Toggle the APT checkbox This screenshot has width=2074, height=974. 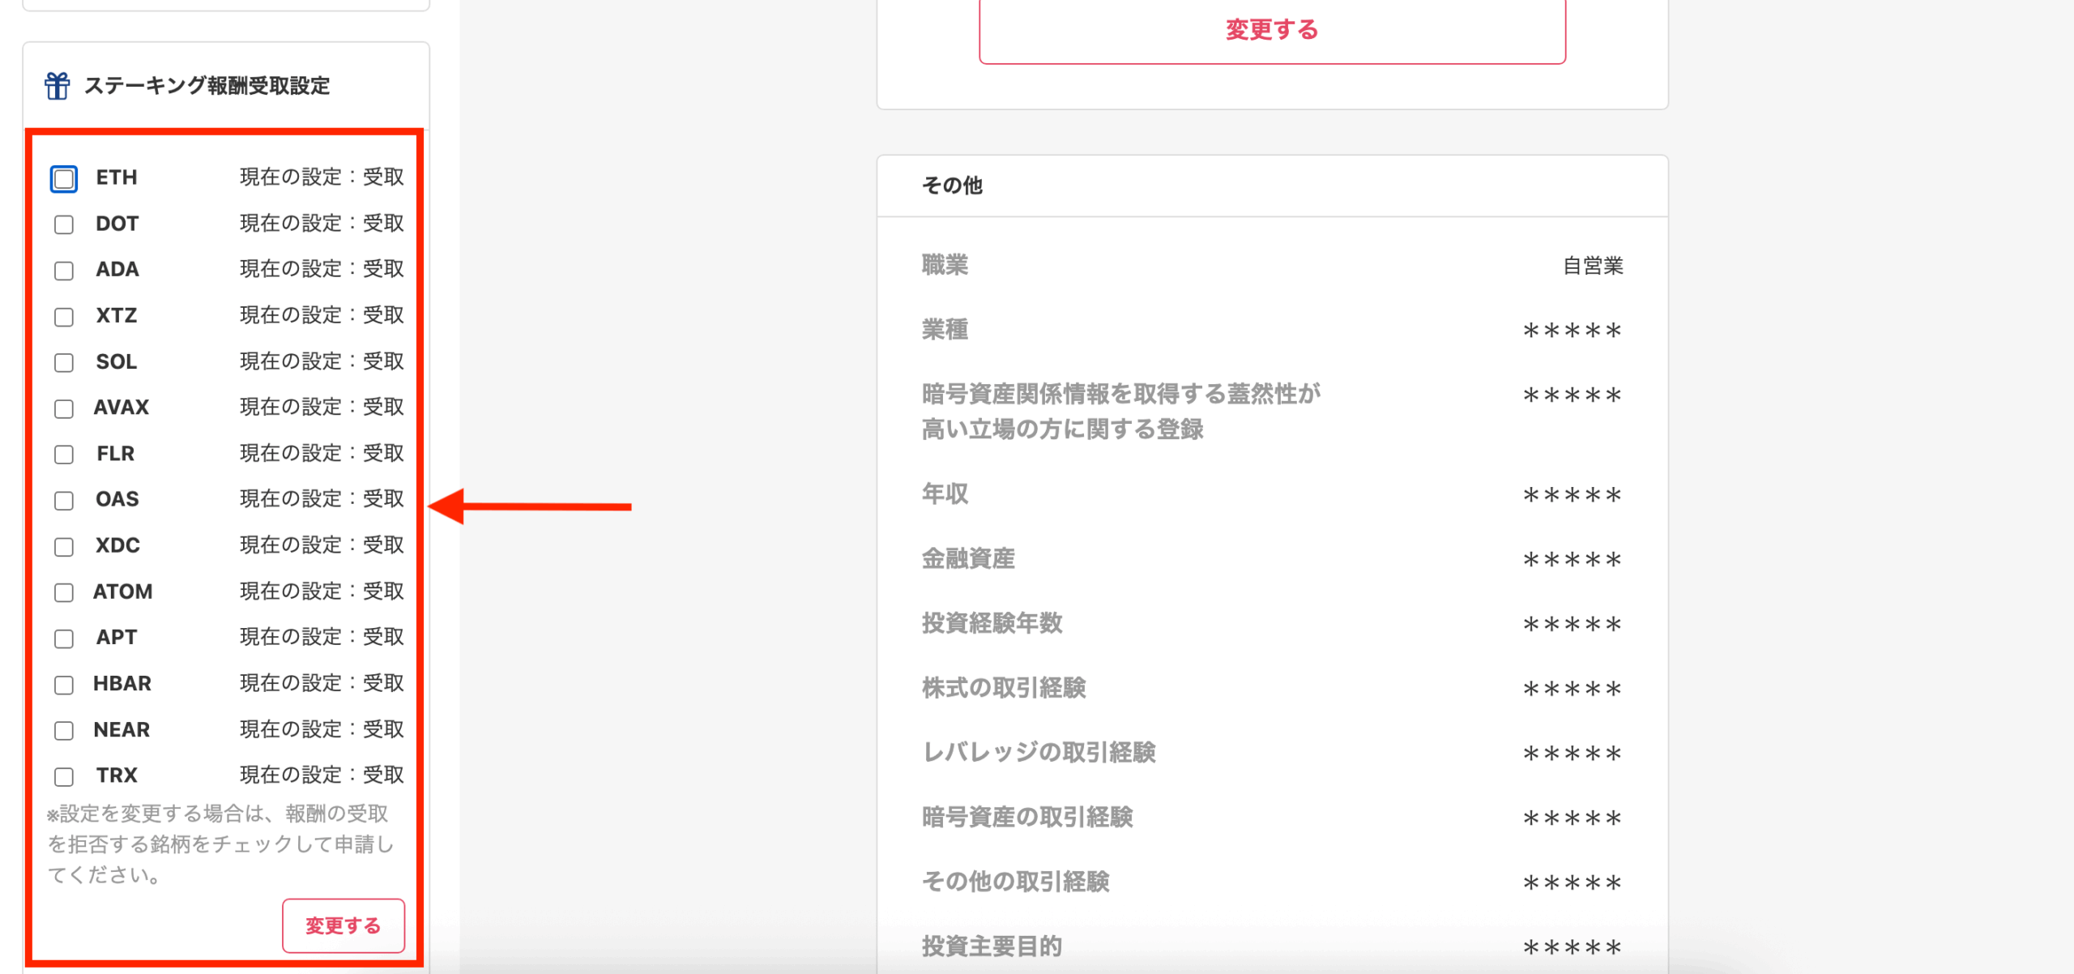64,639
